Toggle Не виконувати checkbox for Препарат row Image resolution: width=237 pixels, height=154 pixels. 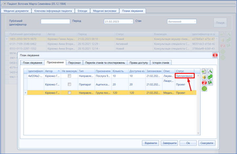coord(69,84)
